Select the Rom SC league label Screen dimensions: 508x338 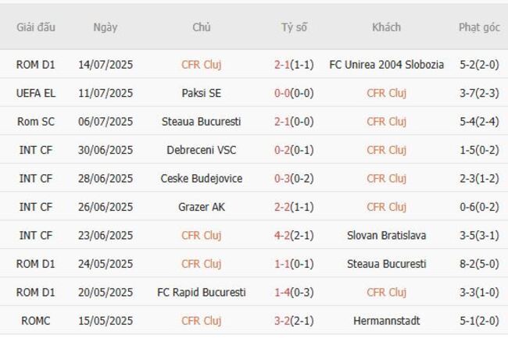coord(36,121)
